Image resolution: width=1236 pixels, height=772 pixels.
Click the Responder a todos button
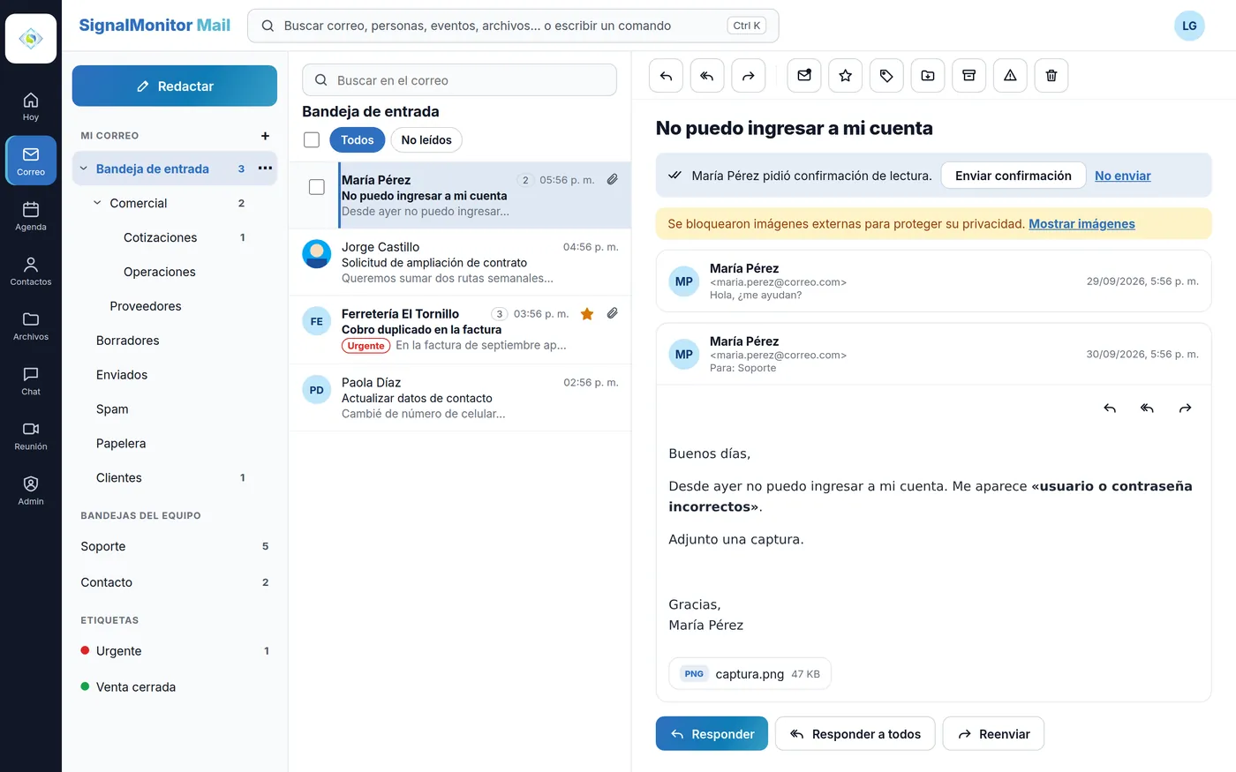click(x=855, y=734)
